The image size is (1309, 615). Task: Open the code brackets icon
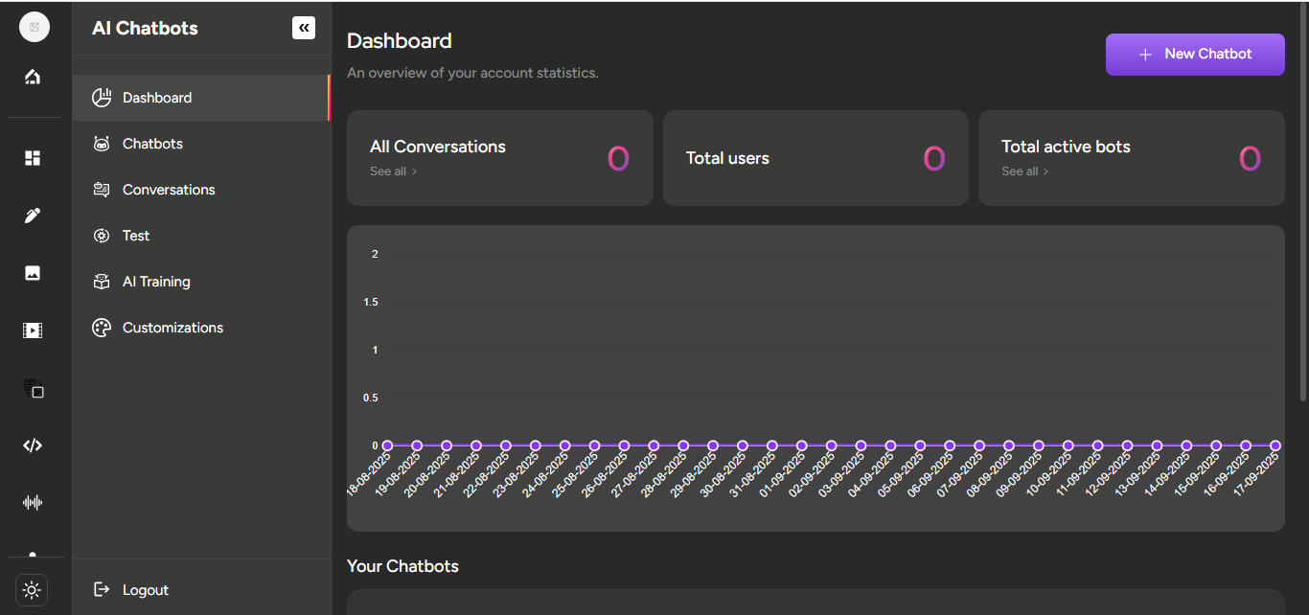click(x=33, y=445)
